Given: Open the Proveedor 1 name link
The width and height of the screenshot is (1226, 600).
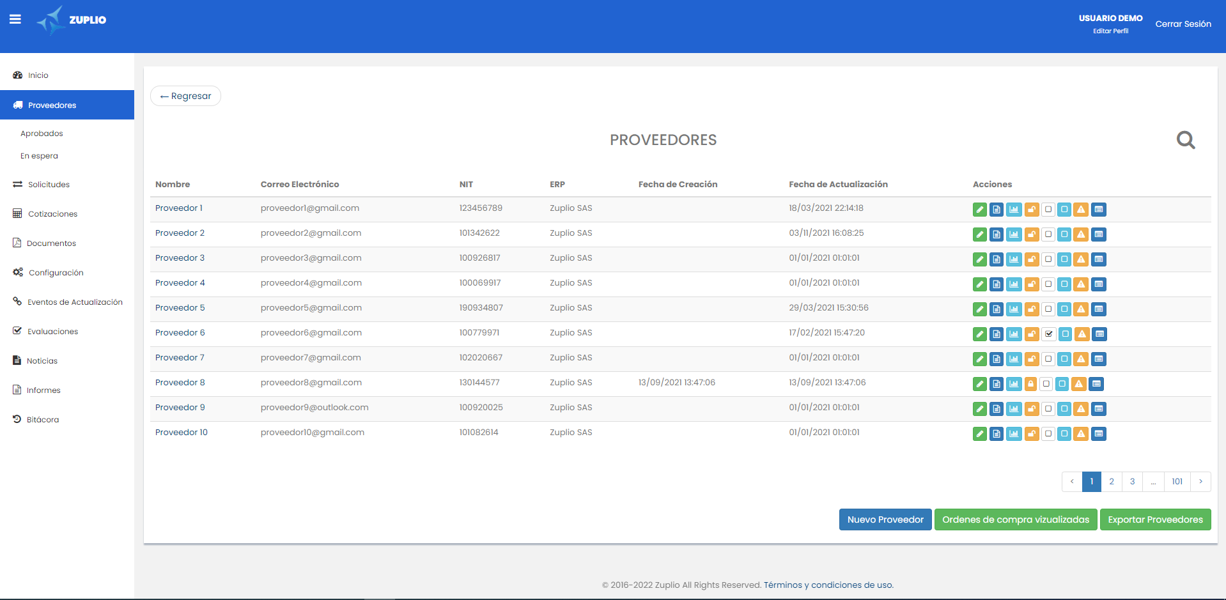Looking at the screenshot, I should 179,208.
